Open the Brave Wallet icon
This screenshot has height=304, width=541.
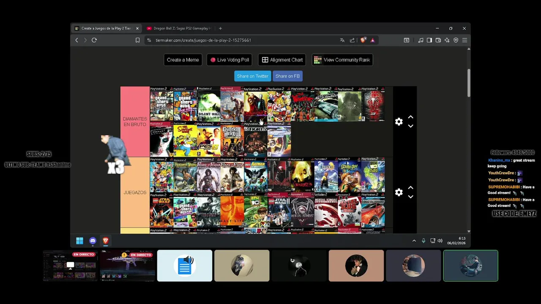tap(438, 40)
